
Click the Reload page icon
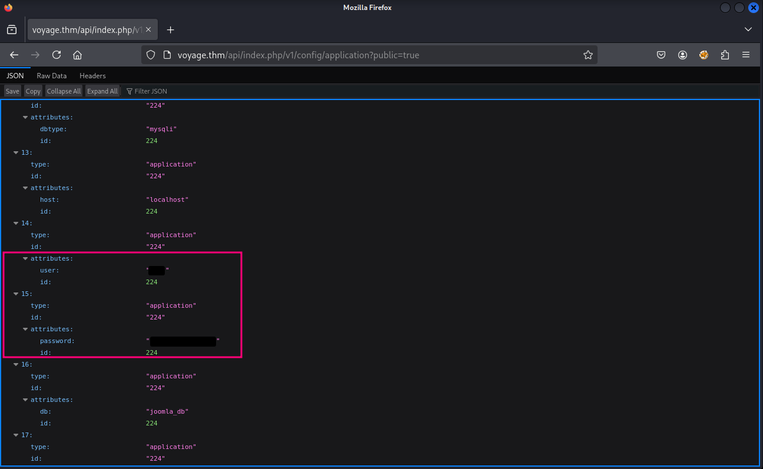57,55
